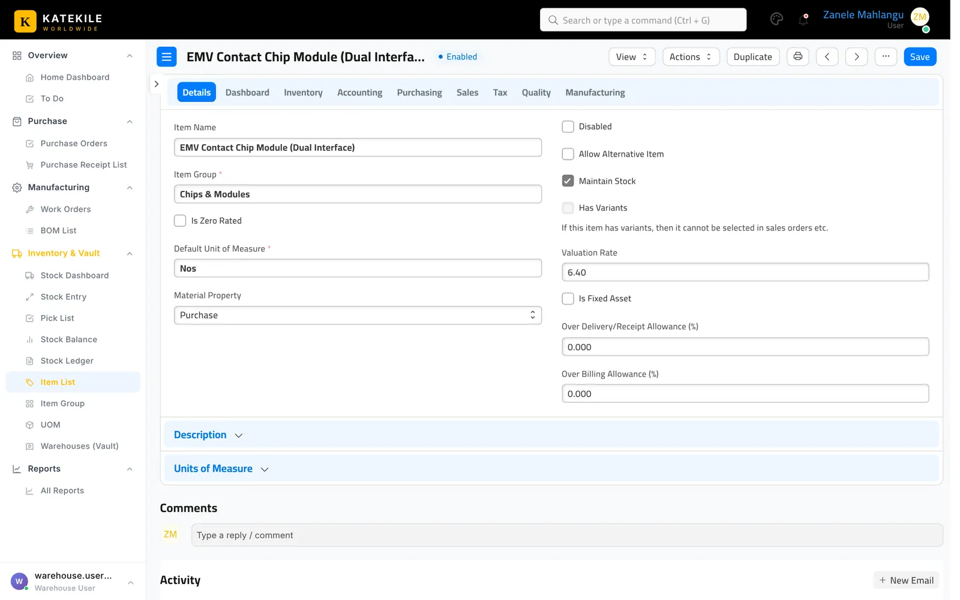Toggle the blue sidebar menu icon
Screen dimensions: 960x600
pos(167,56)
